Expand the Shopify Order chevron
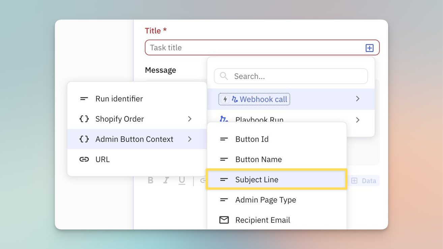This screenshot has height=249, width=443. (x=190, y=119)
